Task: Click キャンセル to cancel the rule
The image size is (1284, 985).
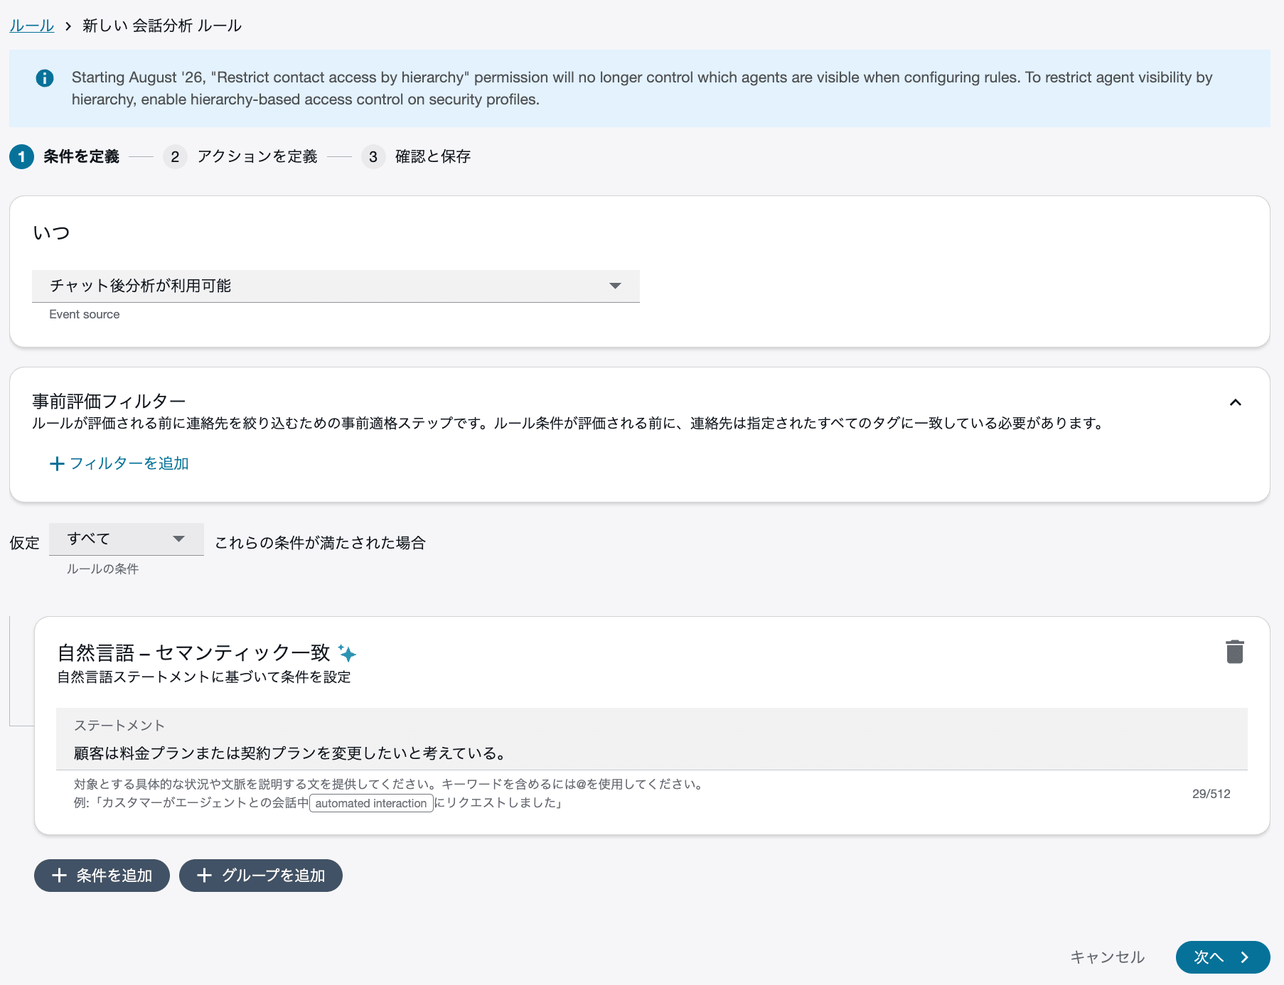Action: coord(1108,957)
